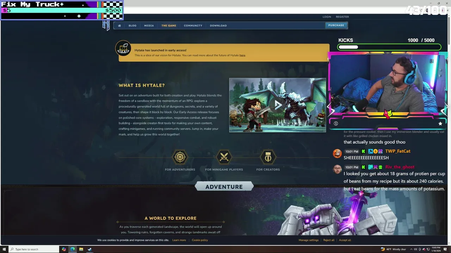This screenshot has width=451, height=253.
Task: Follow the 'here' link in early access banner
Action: tap(242, 55)
